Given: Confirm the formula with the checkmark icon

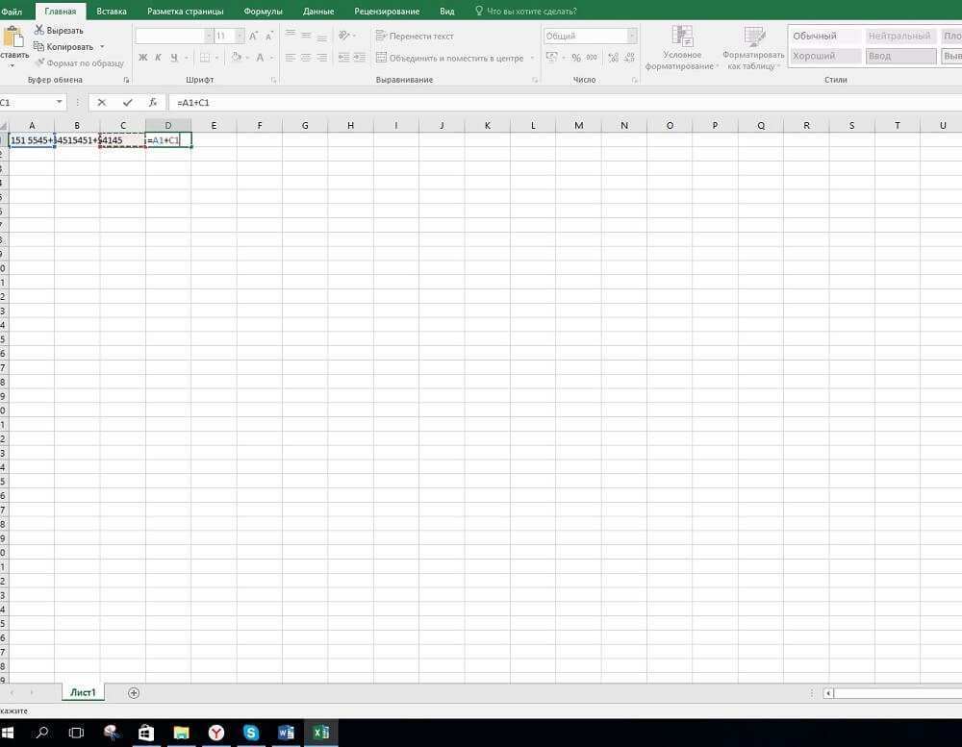Looking at the screenshot, I should pos(127,102).
